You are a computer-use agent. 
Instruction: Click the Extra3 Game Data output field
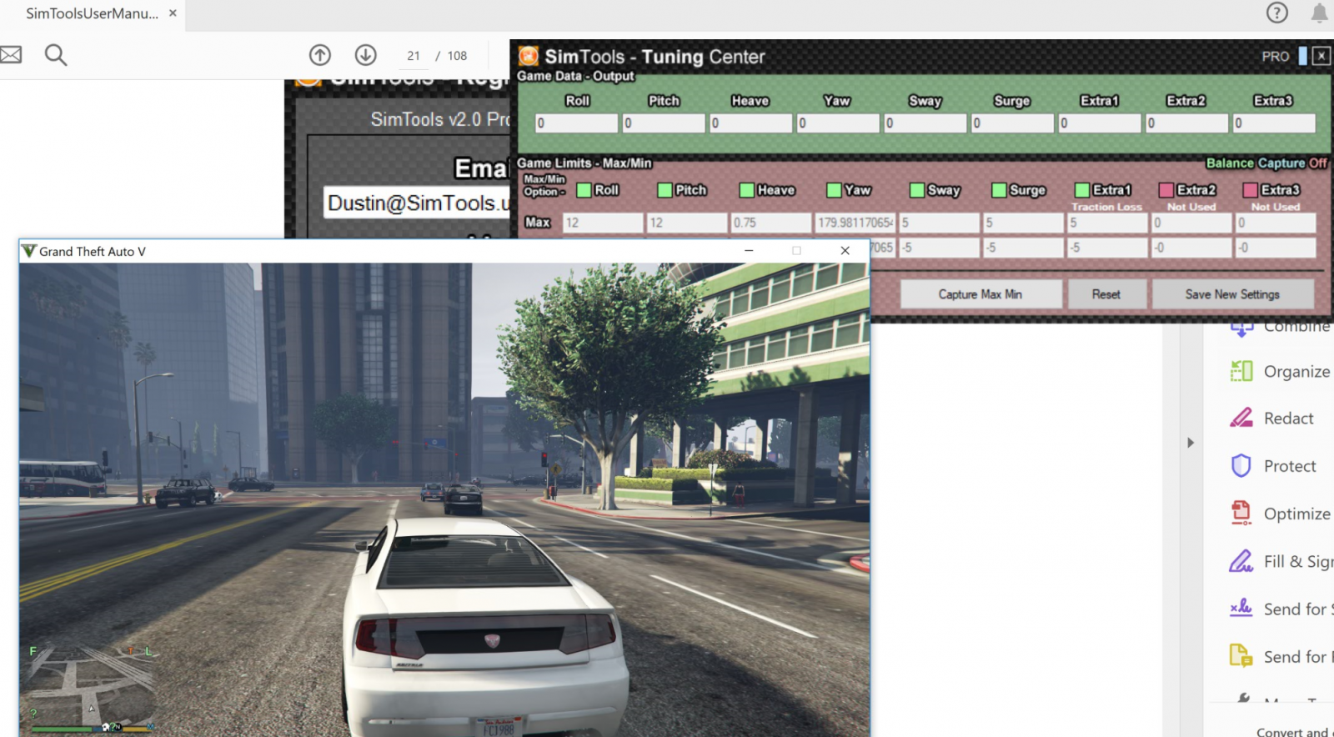point(1274,123)
